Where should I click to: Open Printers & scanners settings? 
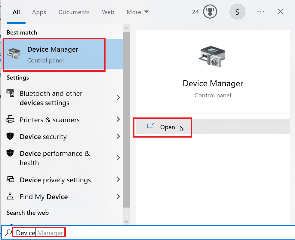point(62,120)
